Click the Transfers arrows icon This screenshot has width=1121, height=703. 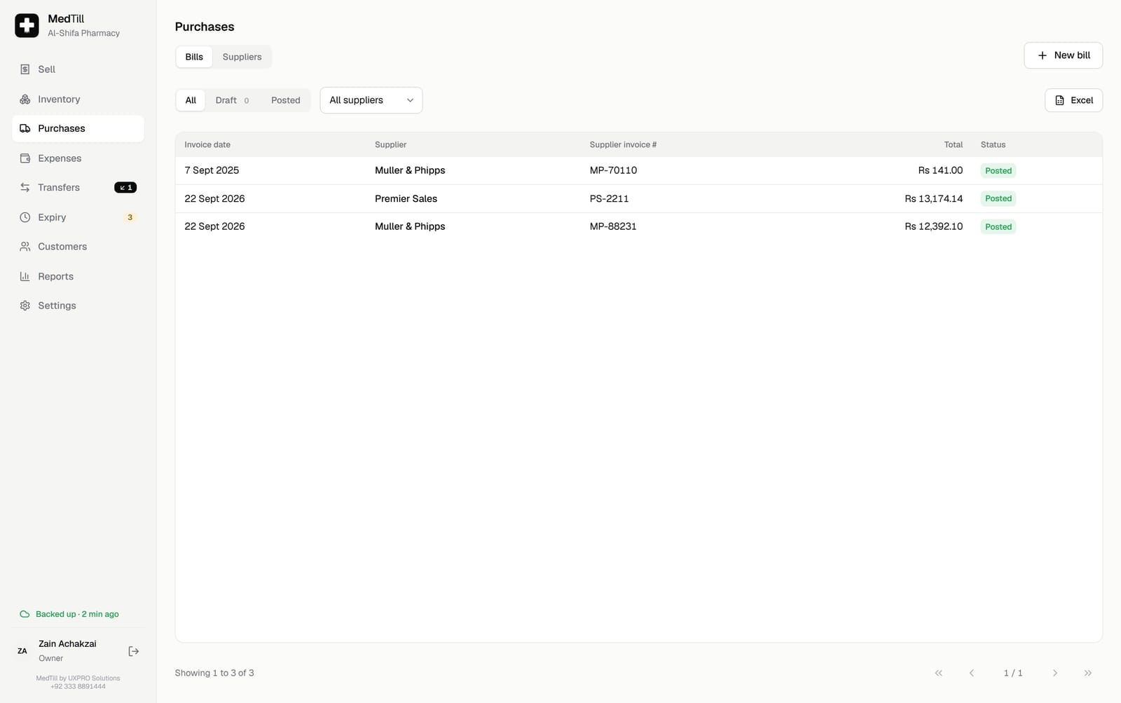pyautogui.click(x=25, y=188)
